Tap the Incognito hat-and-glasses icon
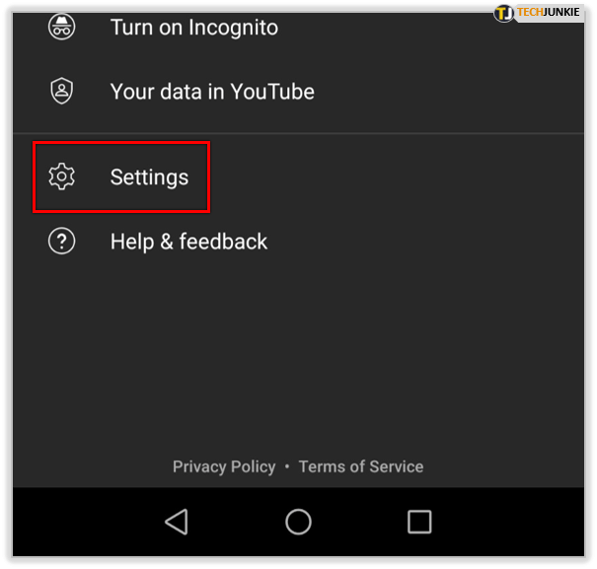This screenshot has height=569, width=597. click(62, 27)
